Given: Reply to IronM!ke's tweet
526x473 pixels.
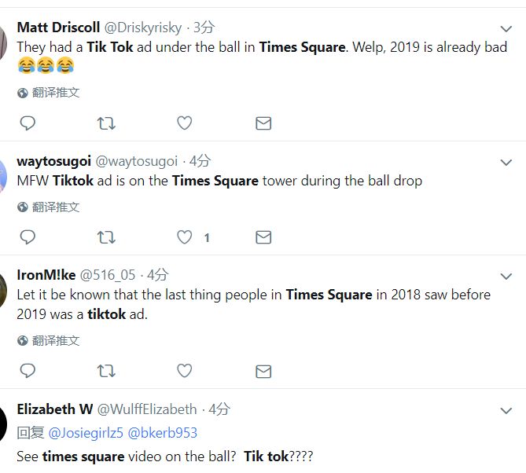Looking at the screenshot, I should coord(28,370).
